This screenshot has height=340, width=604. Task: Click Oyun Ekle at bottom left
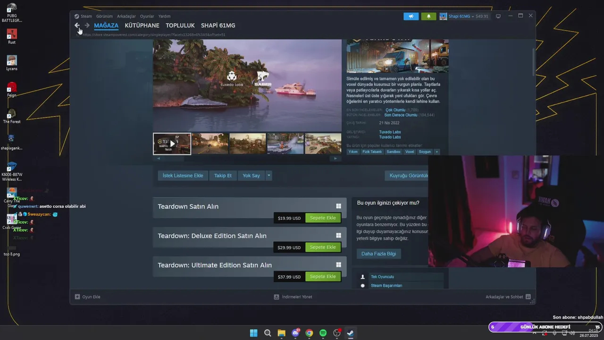pos(88,297)
